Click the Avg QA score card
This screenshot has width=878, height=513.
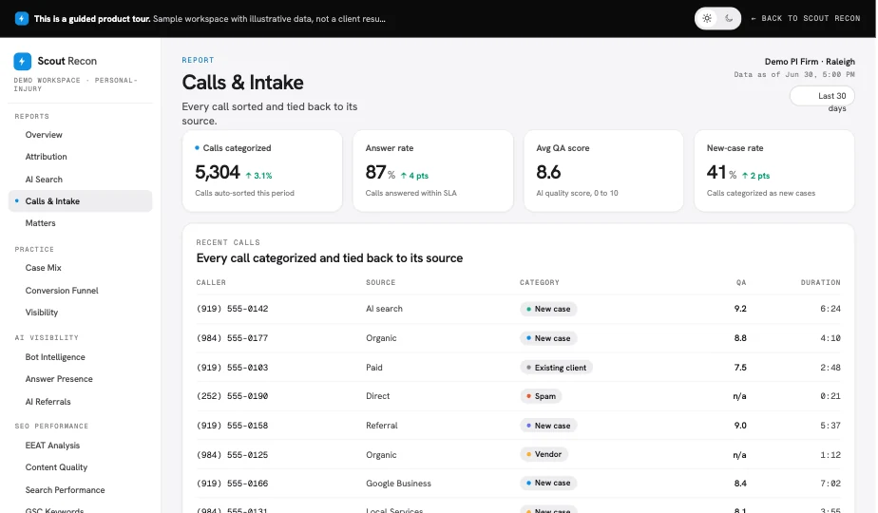pos(603,171)
